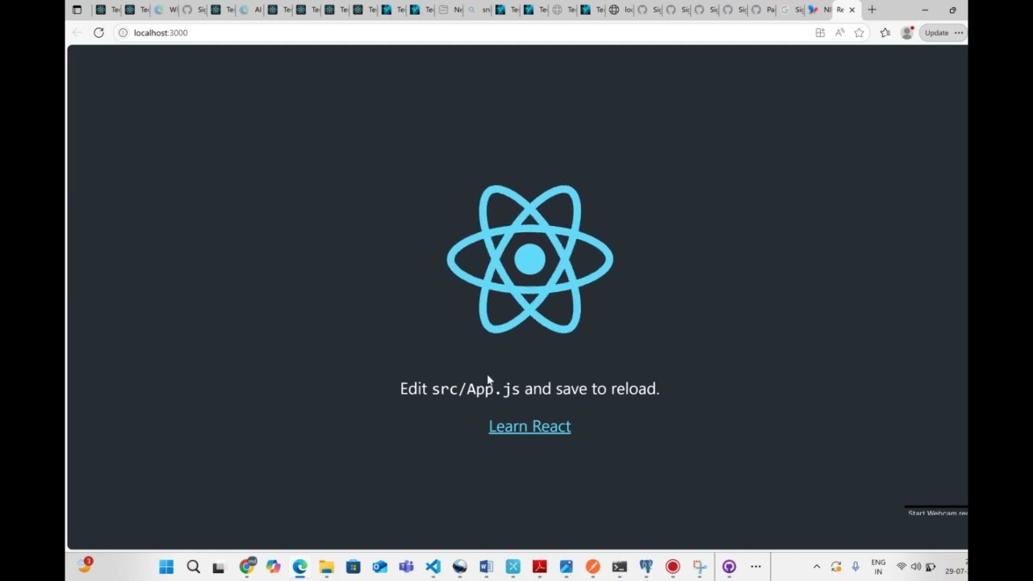Open Postman from the taskbar

point(592,566)
